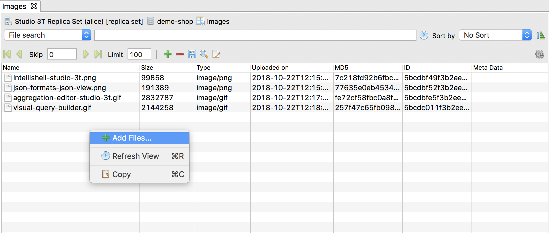The image size is (549, 233).
Task: Click the save file floppy disk icon
Action: [x=192, y=54]
